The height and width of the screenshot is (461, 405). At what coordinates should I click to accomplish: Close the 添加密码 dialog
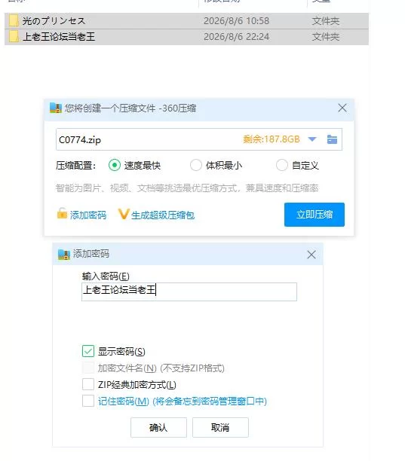click(x=311, y=255)
